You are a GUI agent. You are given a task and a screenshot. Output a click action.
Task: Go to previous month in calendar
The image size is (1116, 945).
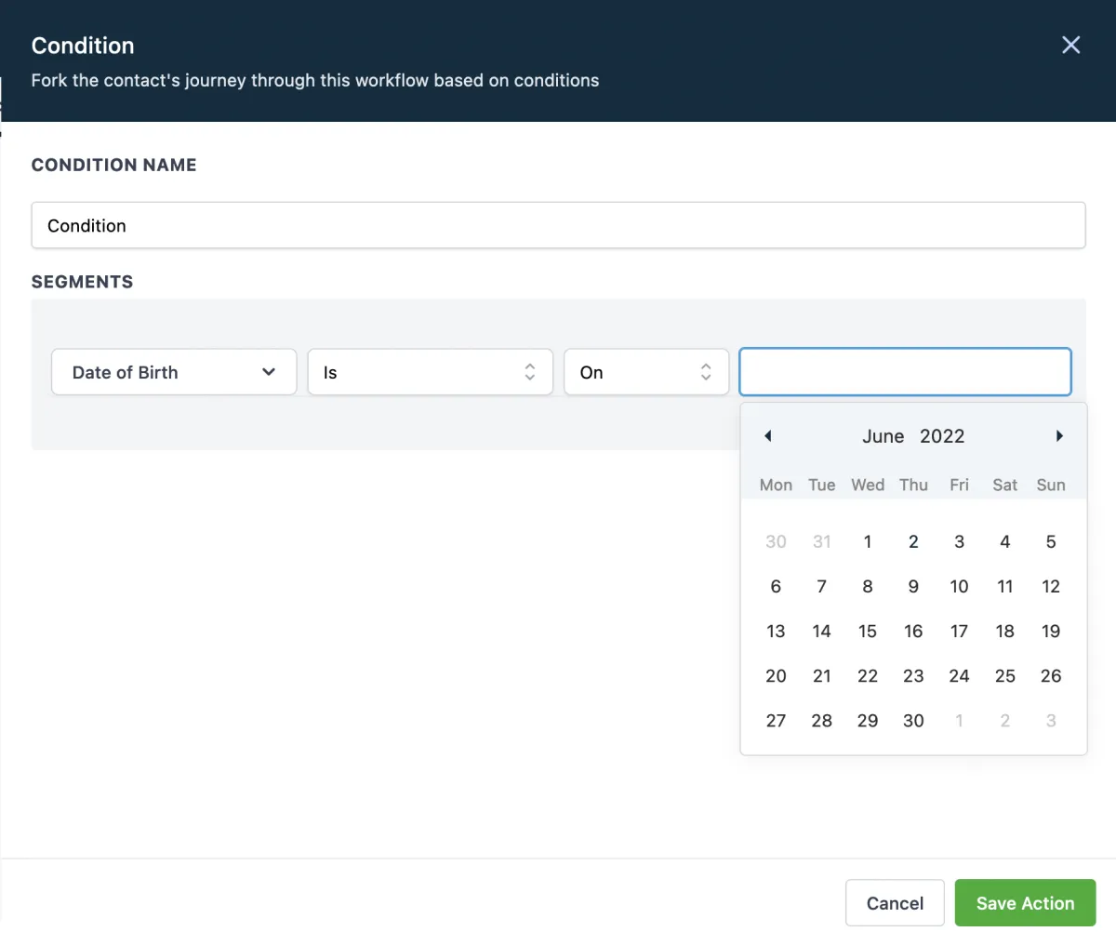tap(768, 436)
